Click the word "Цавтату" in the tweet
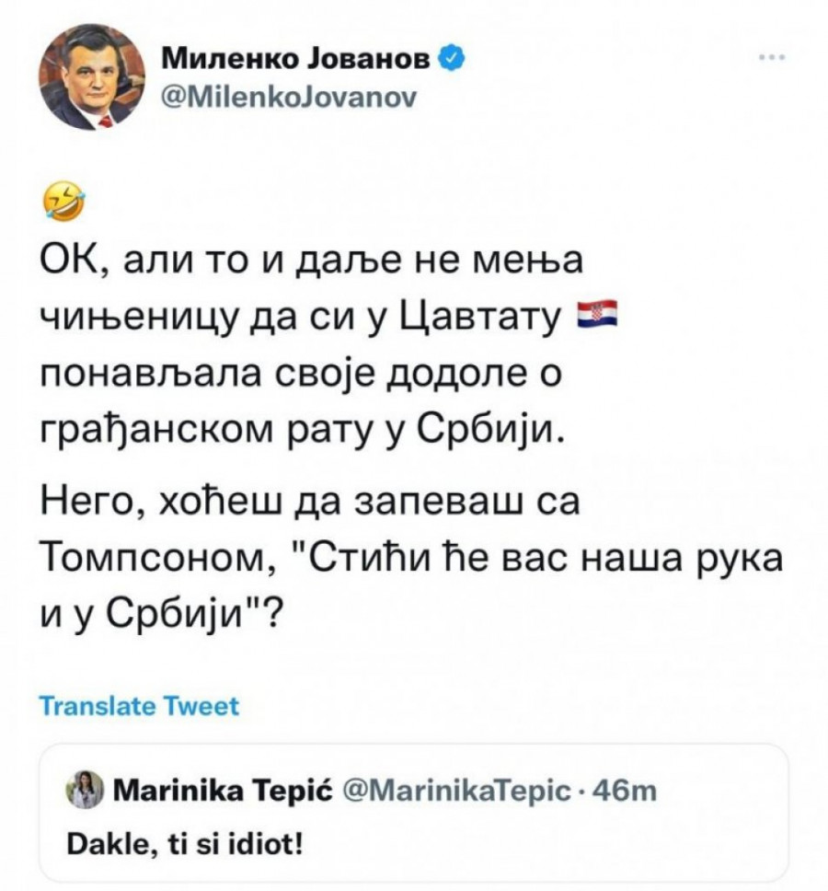This screenshot has height=891, width=828. (x=480, y=318)
